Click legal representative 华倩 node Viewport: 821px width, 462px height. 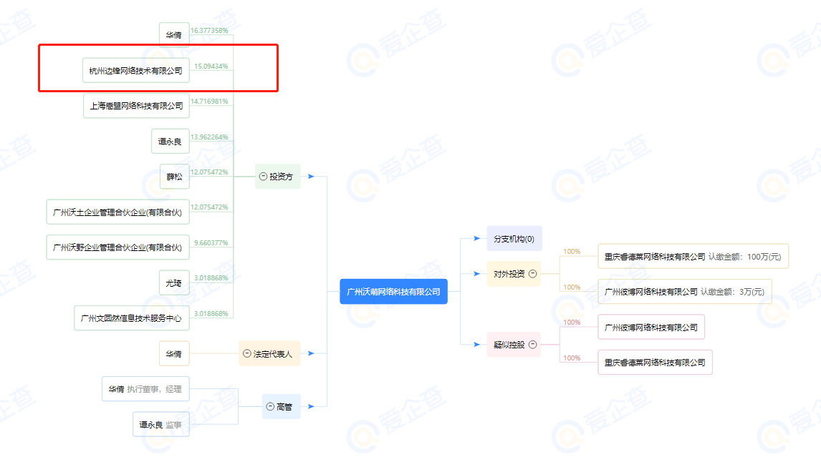(x=174, y=354)
